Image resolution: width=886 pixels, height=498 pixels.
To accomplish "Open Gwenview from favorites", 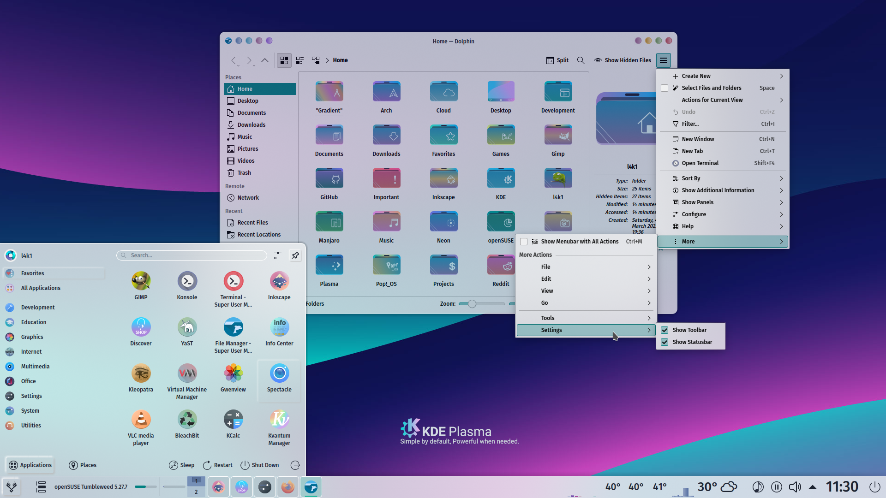I will [233, 378].
